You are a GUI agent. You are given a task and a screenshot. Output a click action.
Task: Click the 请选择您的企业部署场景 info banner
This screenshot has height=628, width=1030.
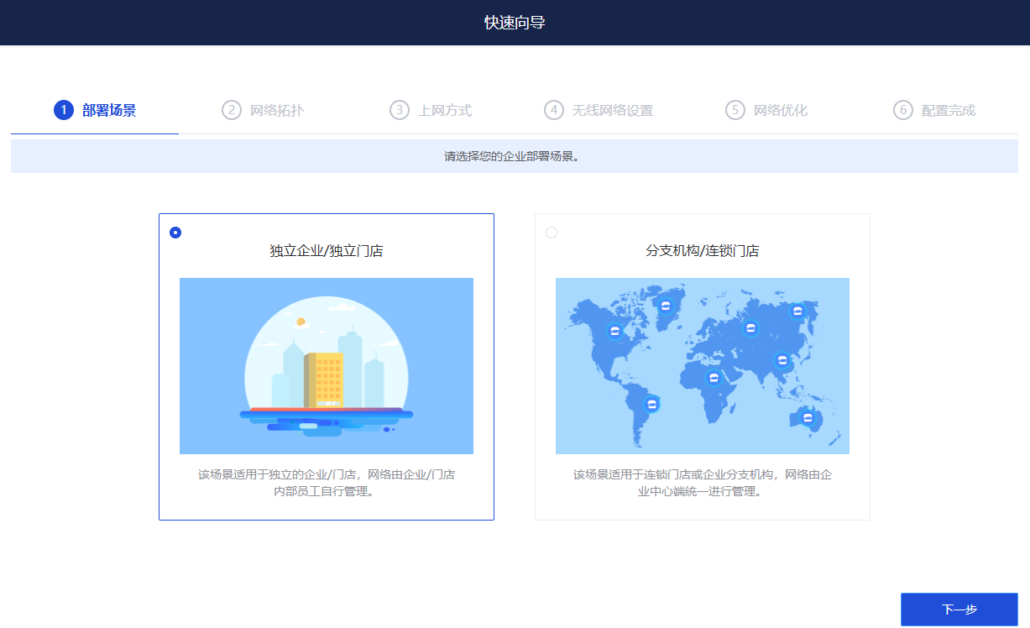(514, 156)
